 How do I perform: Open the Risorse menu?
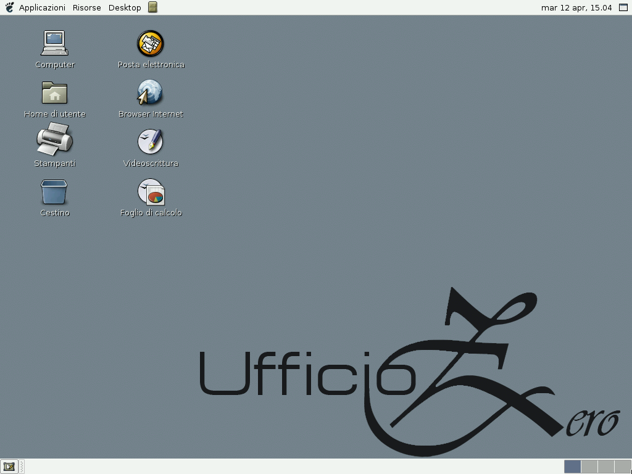click(x=86, y=7)
